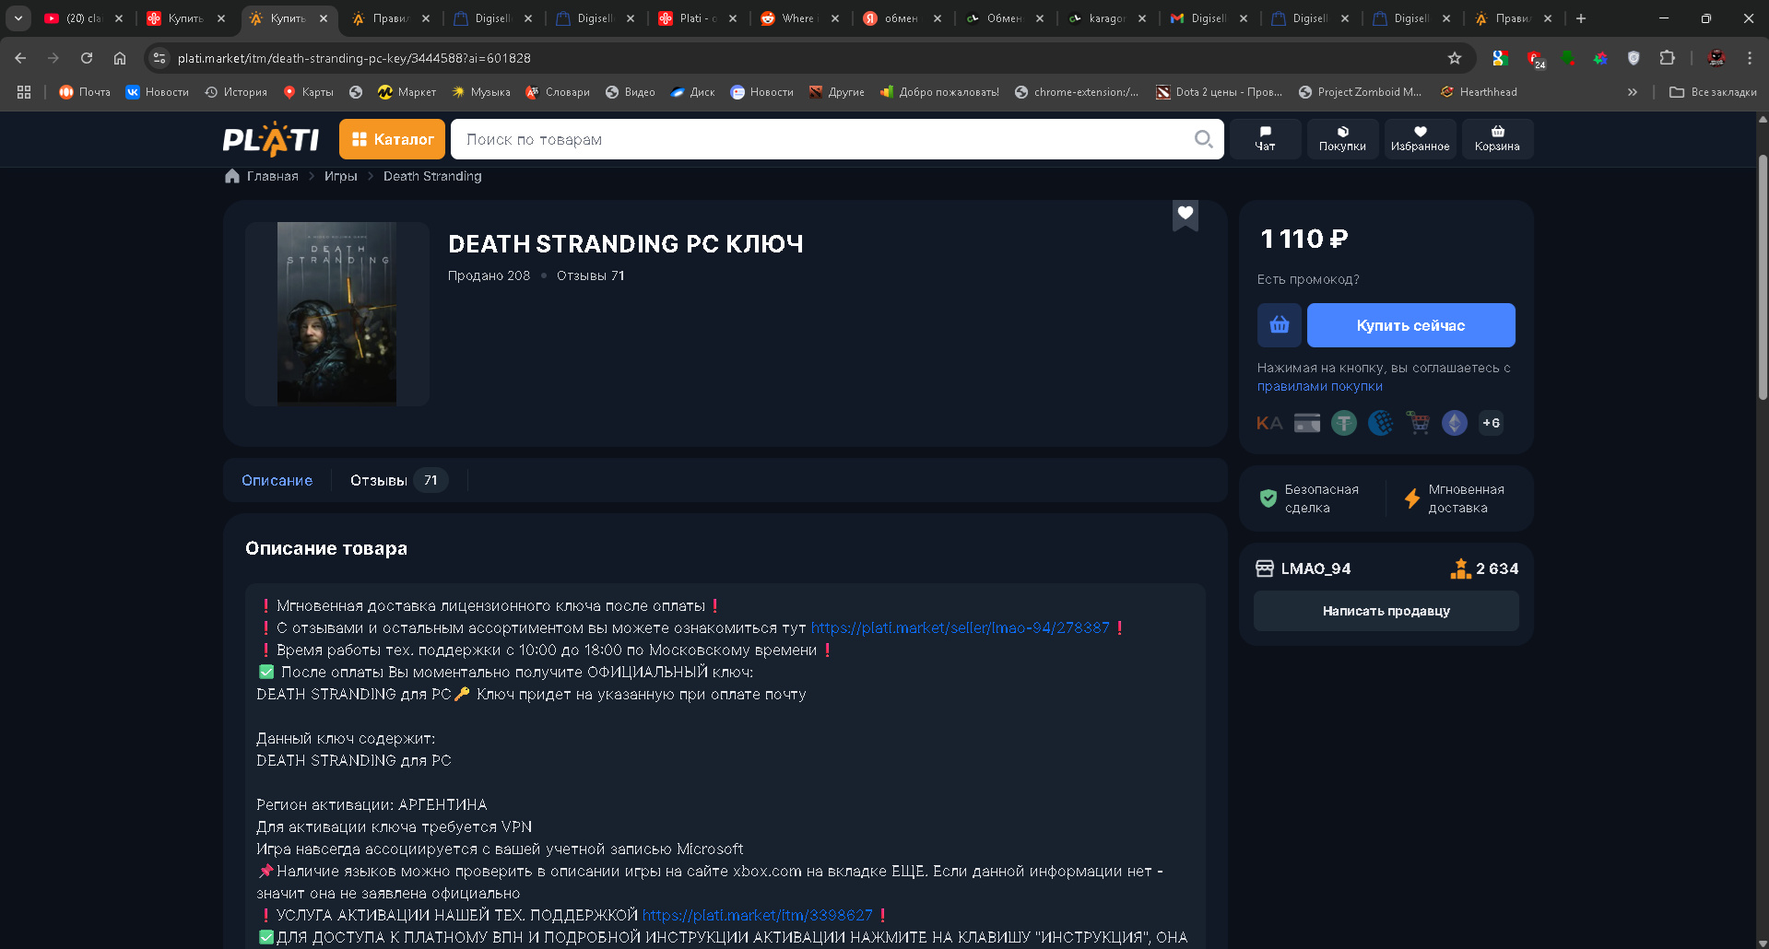
Task: Add product to cart with basket icon
Action: click(1280, 325)
